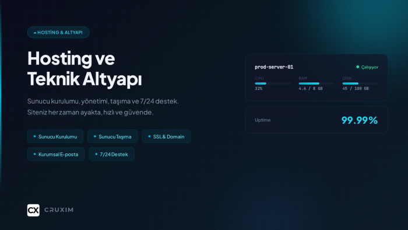408x230 pixels.
Task: Click the DİSK label
Action: point(347,78)
